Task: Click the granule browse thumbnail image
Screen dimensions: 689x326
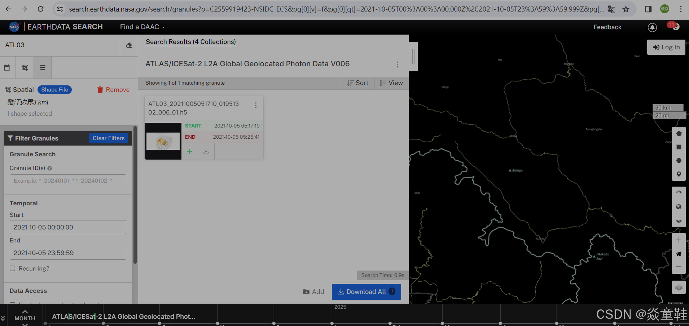Action: point(163,141)
